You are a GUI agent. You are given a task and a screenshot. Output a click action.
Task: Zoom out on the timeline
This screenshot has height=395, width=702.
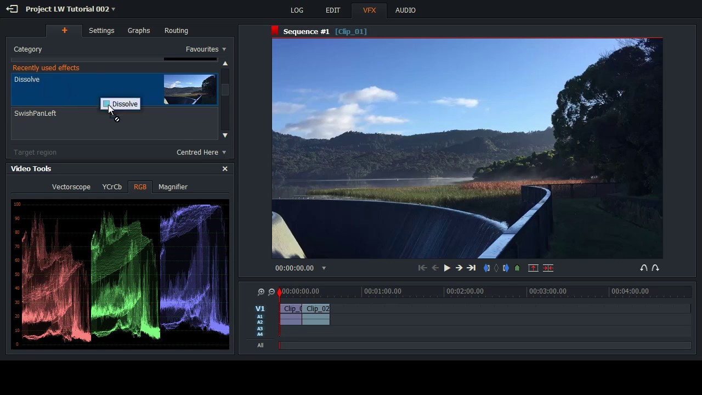(271, 292)
